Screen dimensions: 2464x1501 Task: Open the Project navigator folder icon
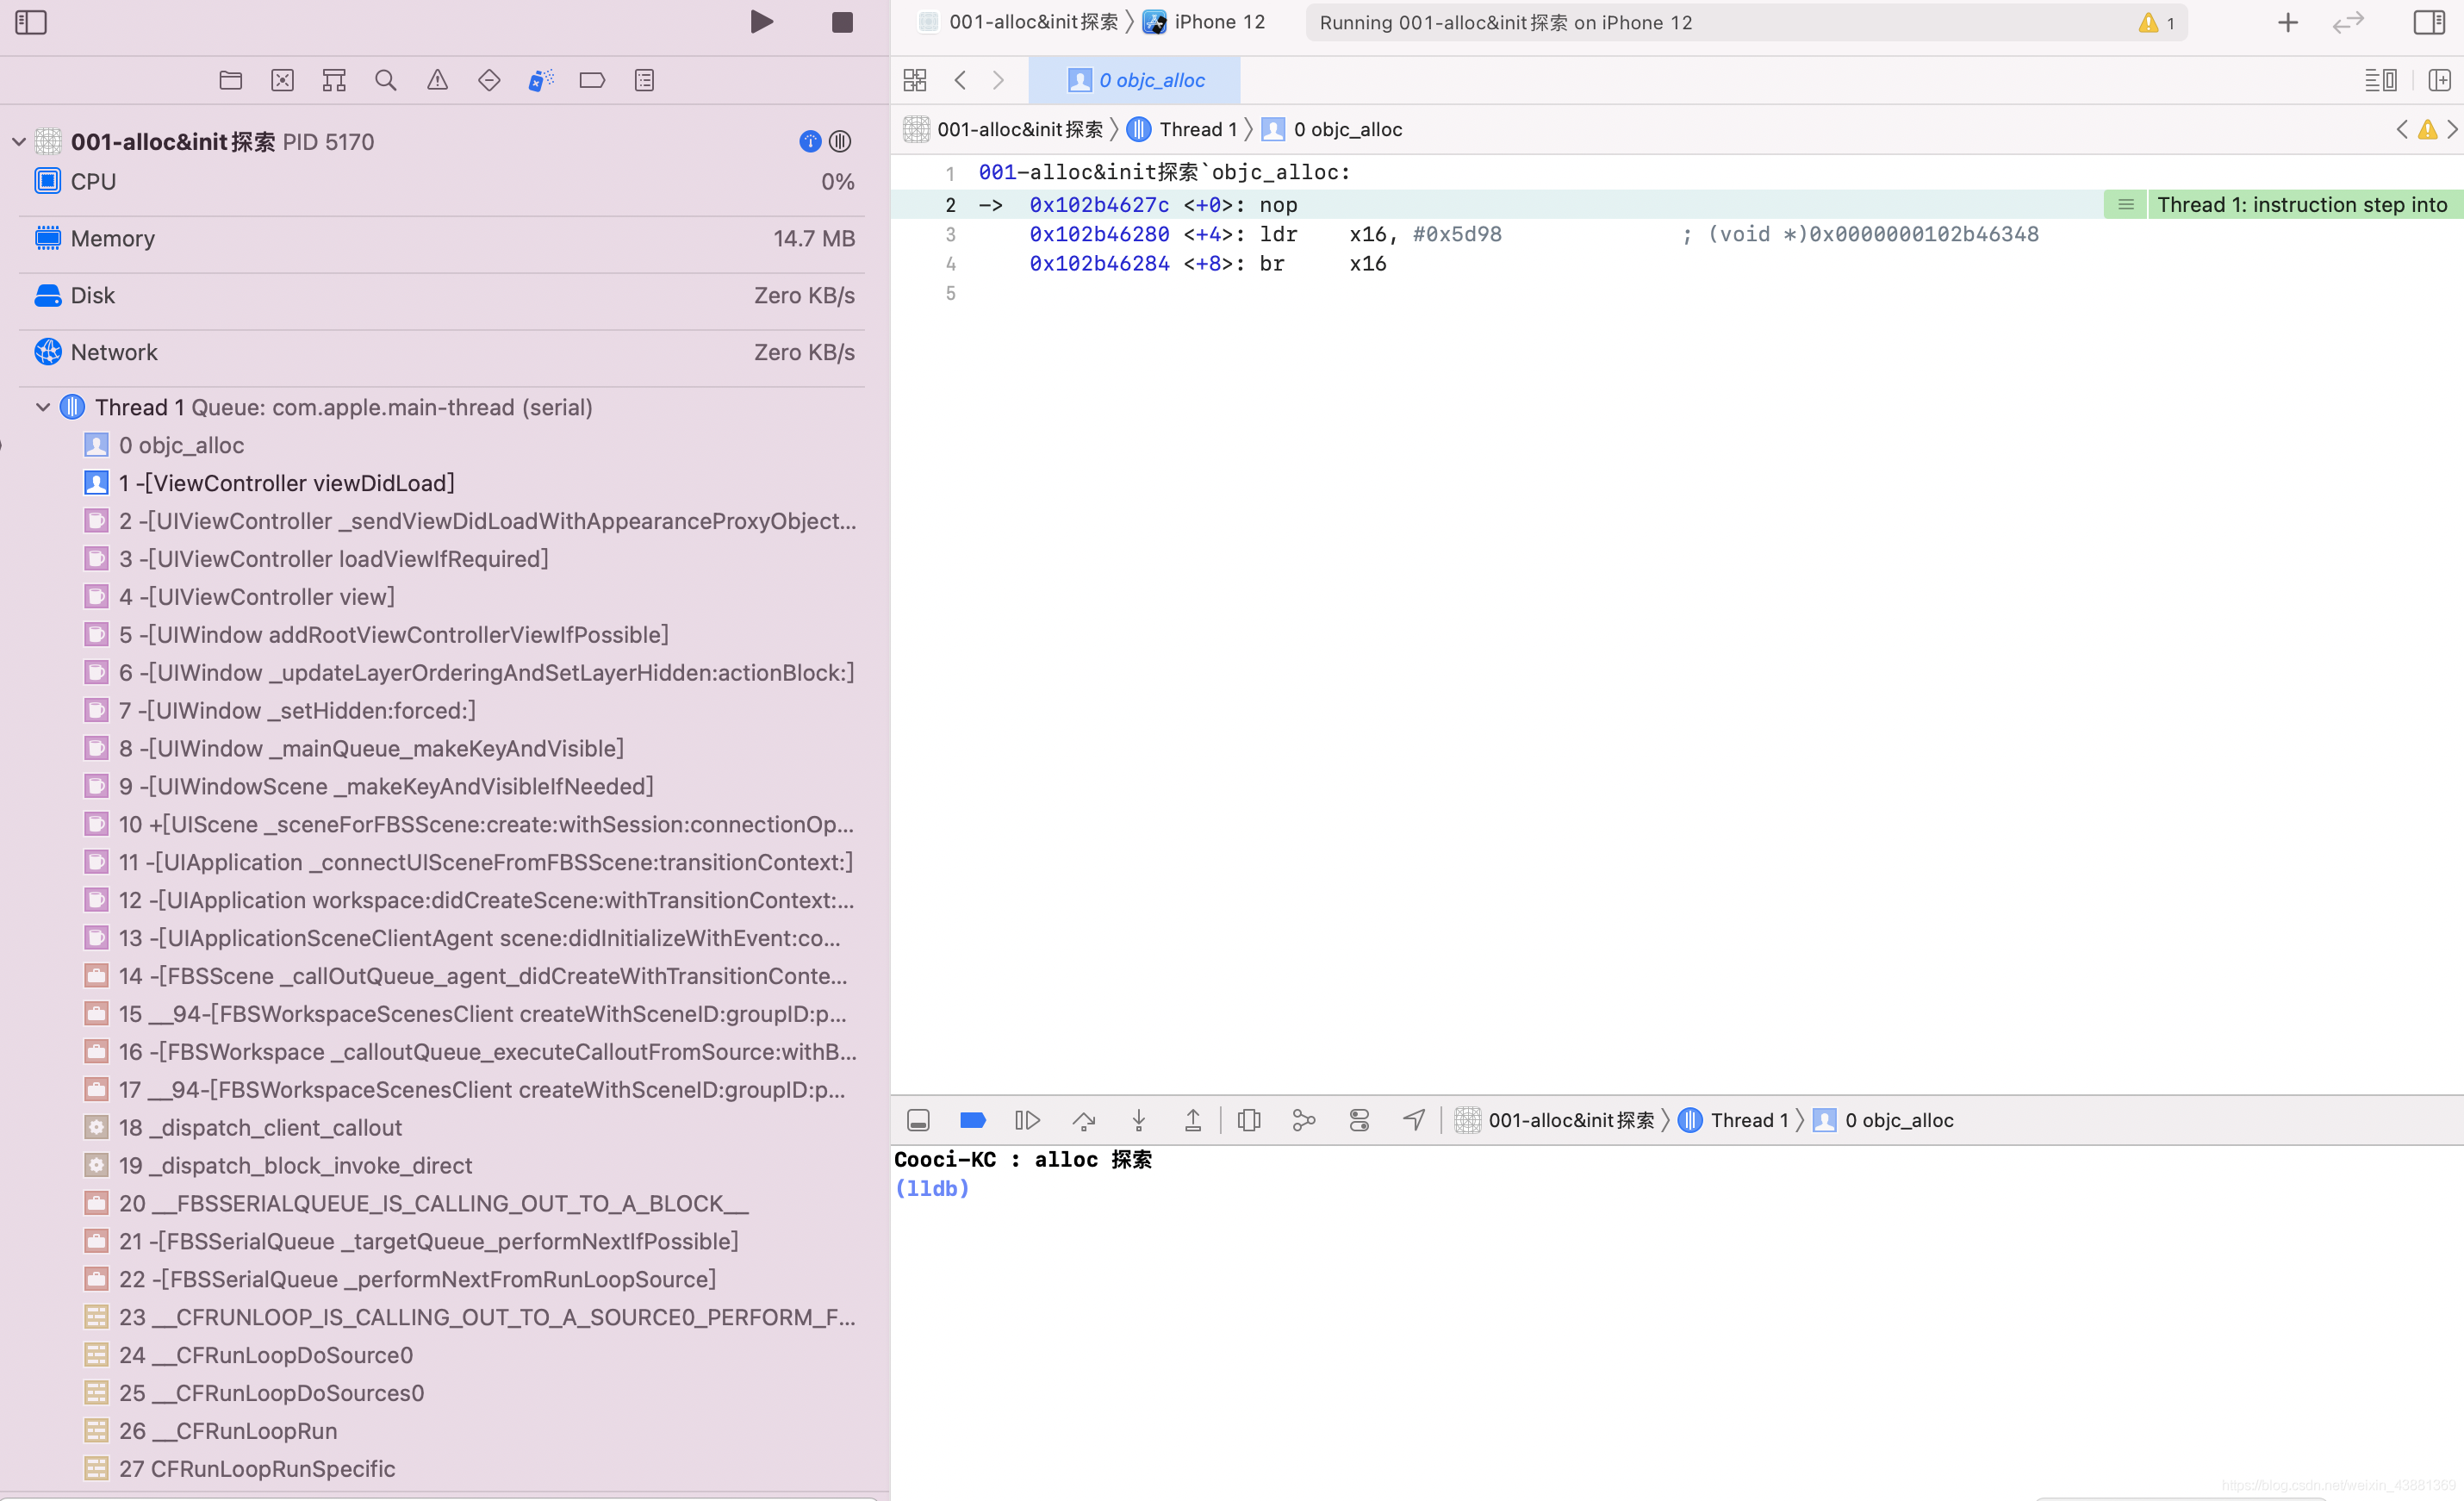[x=231, y=80]
